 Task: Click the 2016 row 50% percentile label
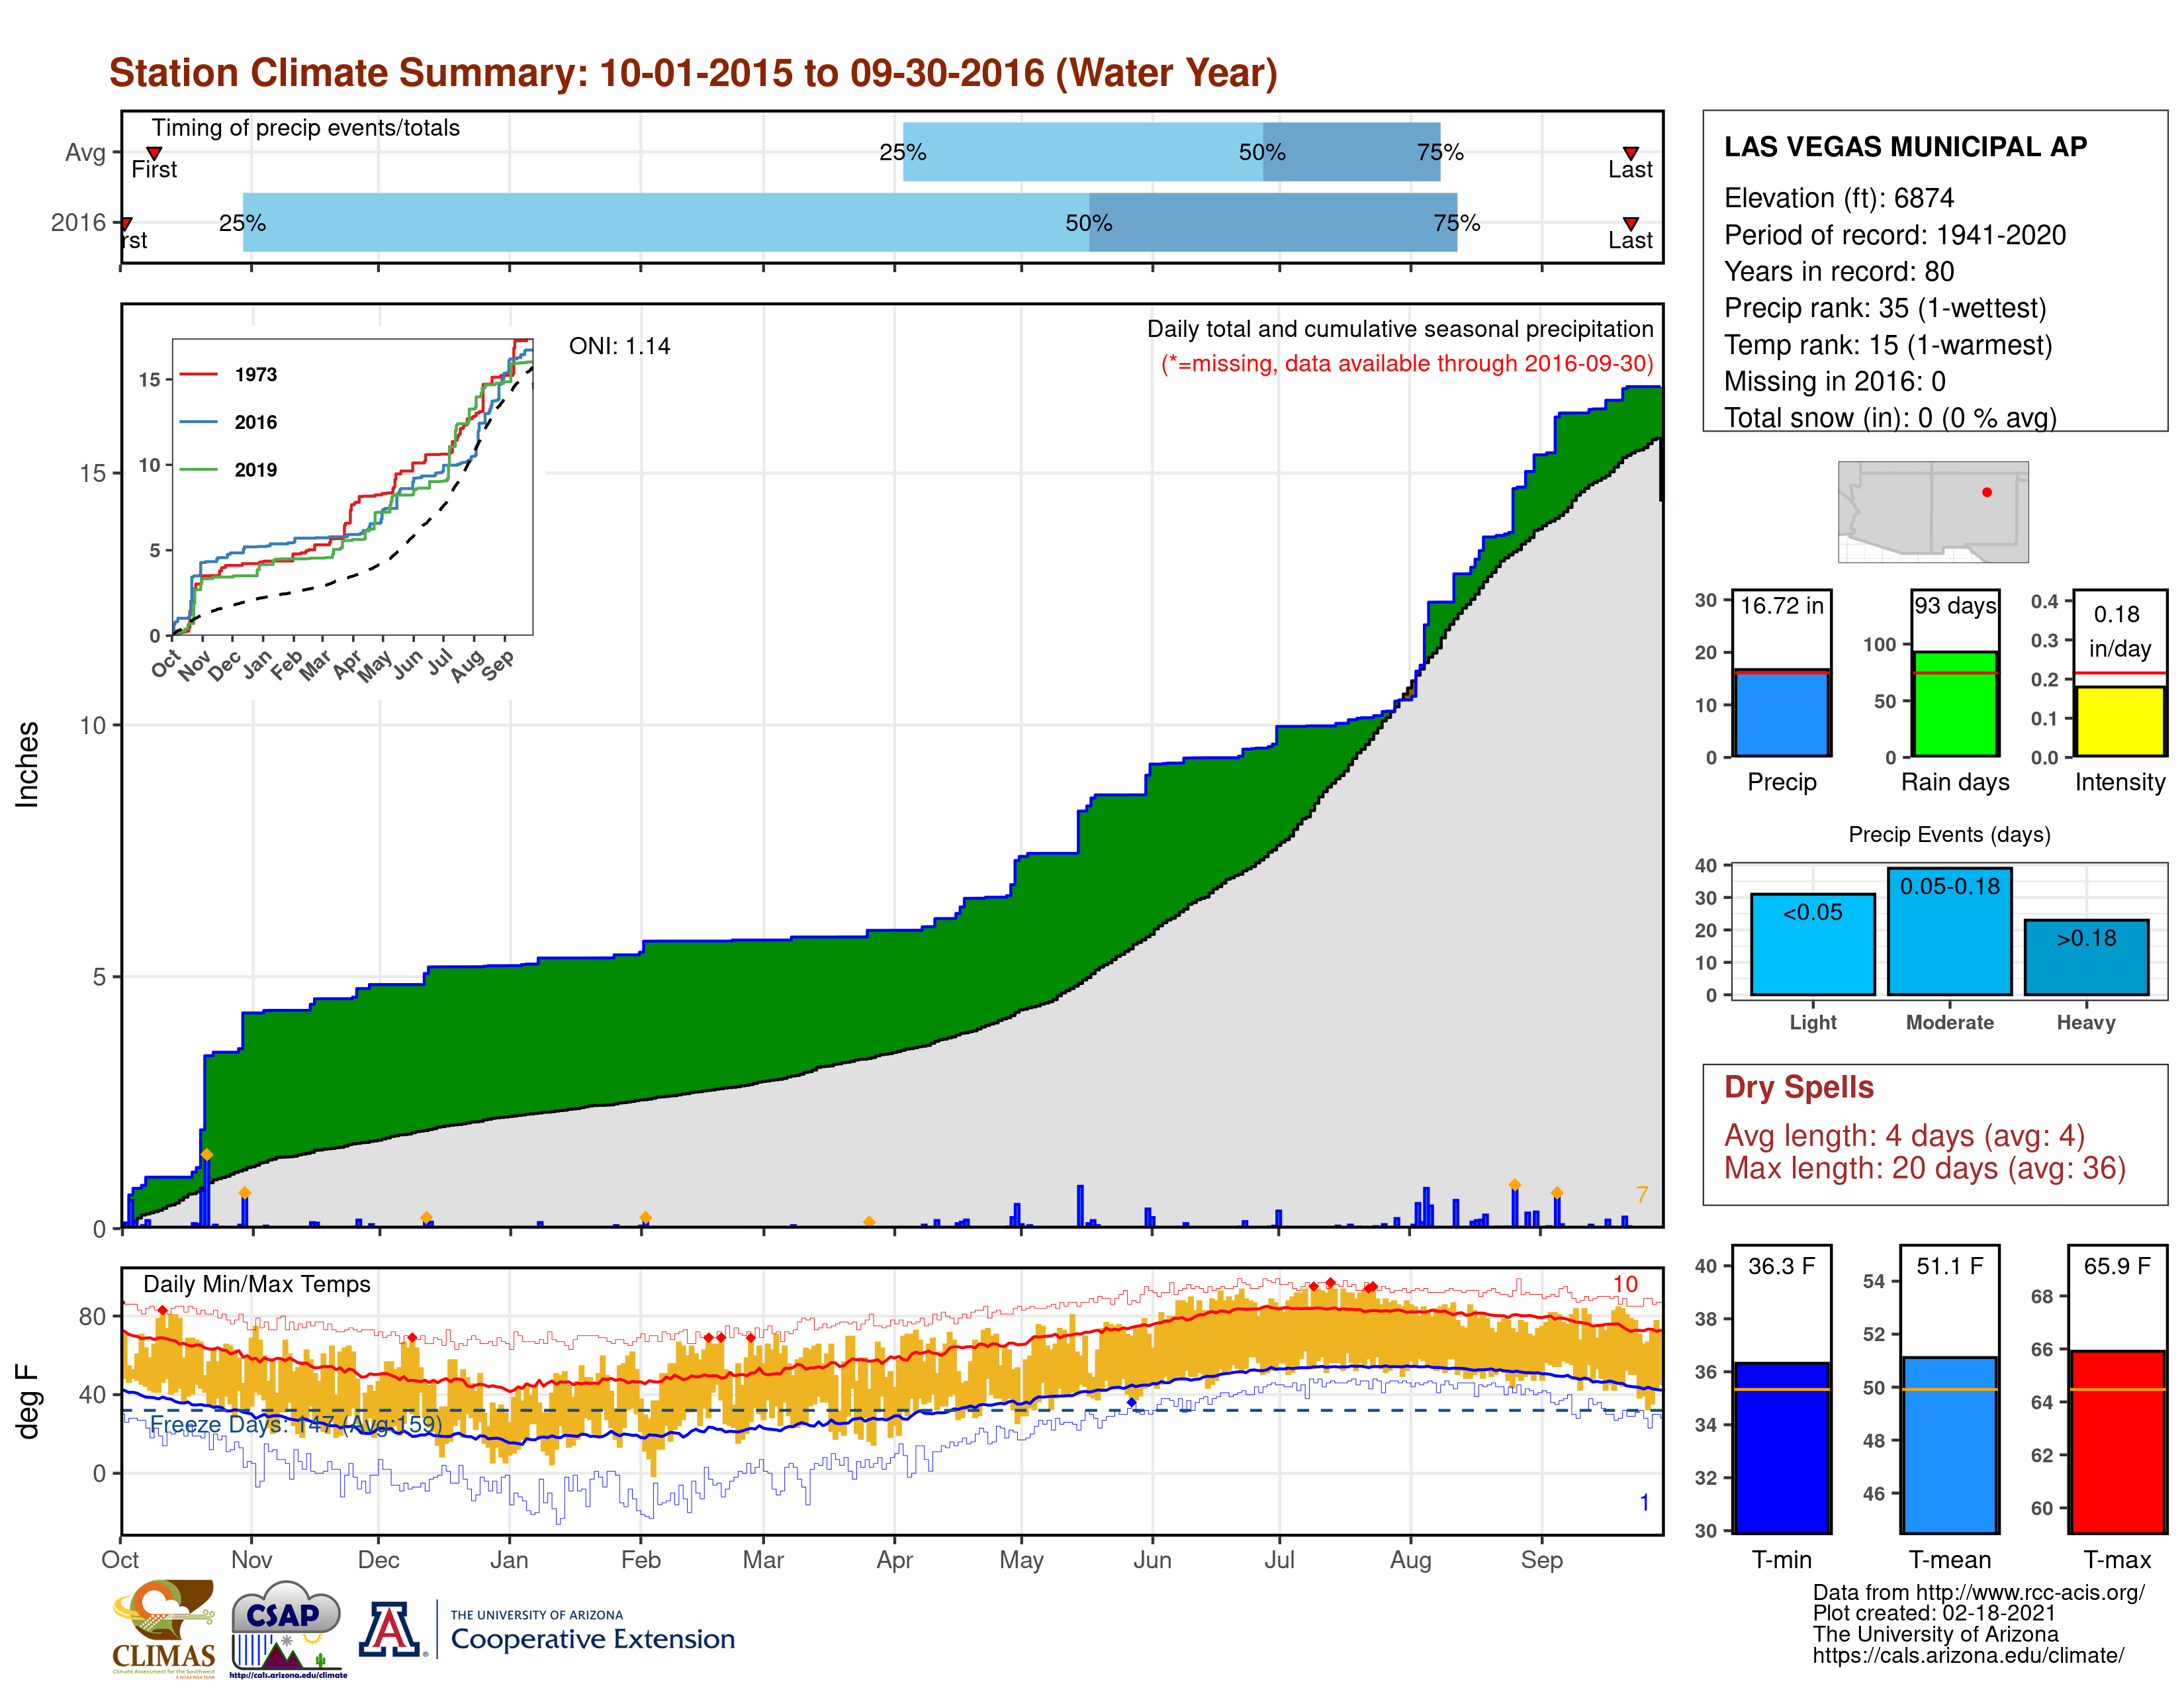pyautogui.click(x=1088, y=223)
